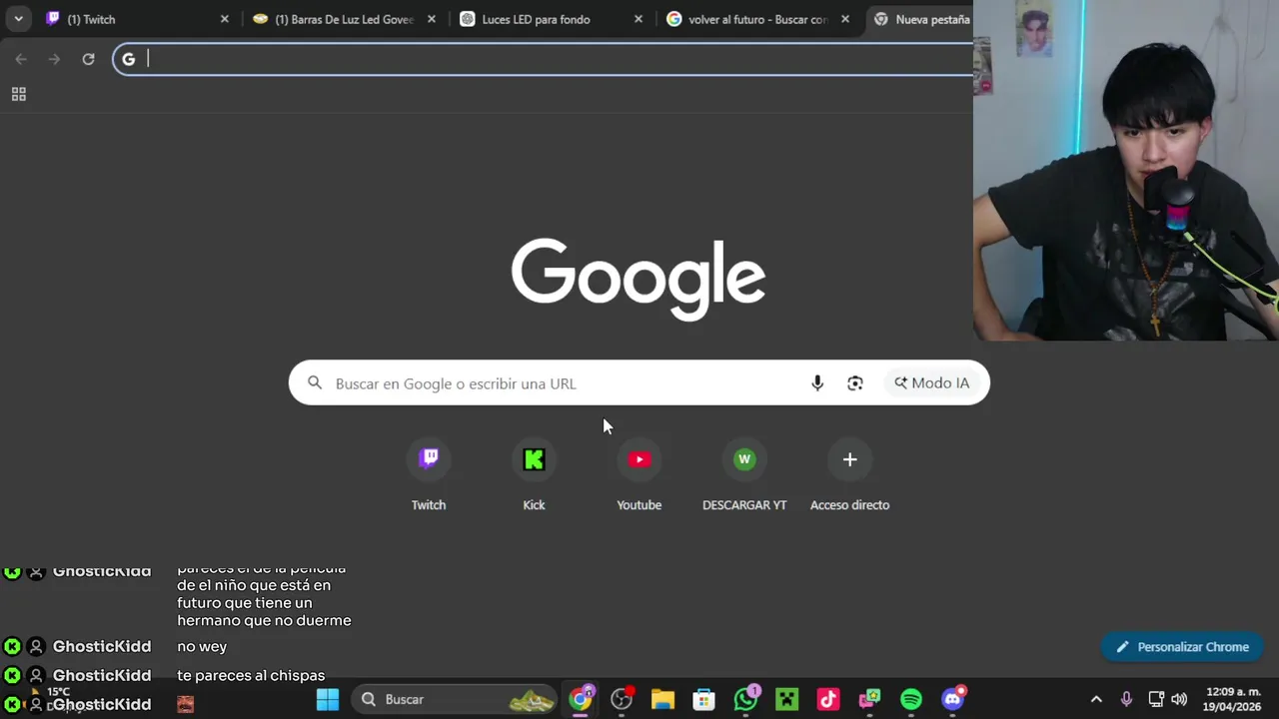The height and width of the screenshot is (719, 1279).
Task: Click the microphone tray icon
Action: [x=1126, y=699]
